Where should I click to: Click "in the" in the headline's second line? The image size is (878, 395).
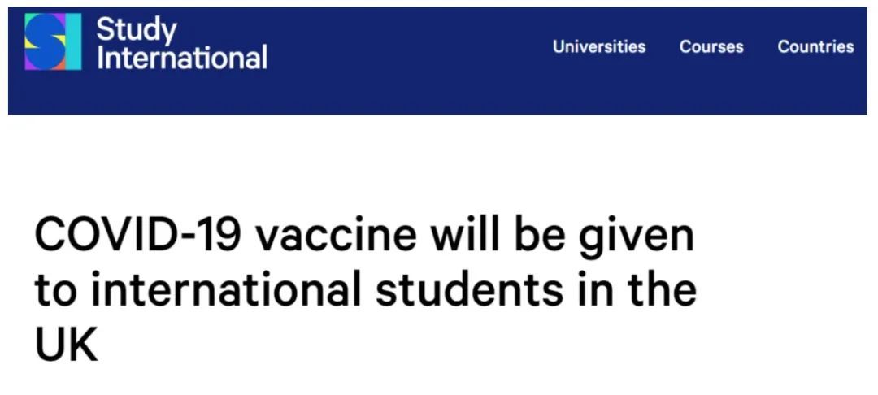coord(636,290)
